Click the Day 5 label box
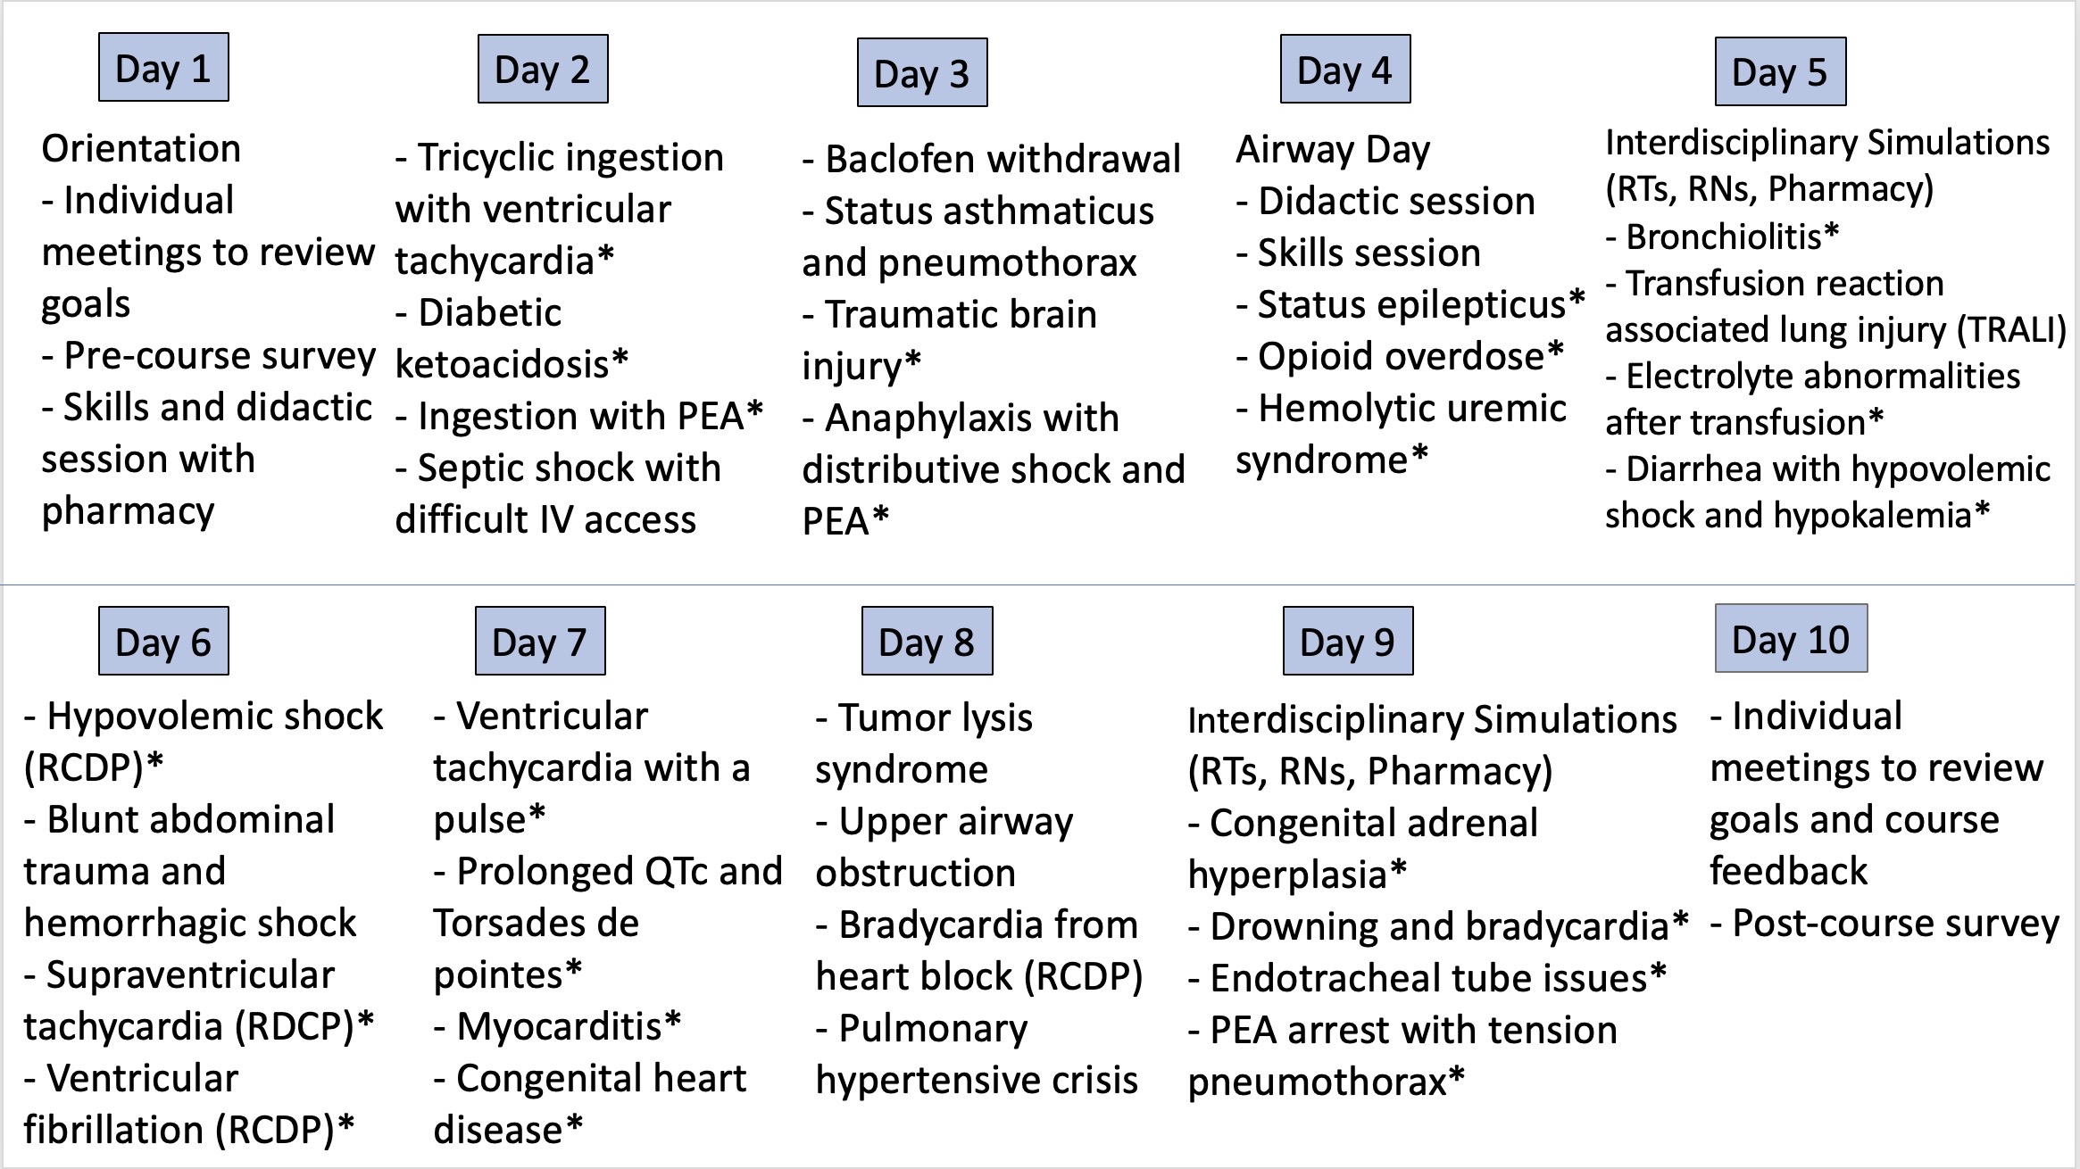The height and width of the screenshot is (1169, 2080). click(1780, 71)
